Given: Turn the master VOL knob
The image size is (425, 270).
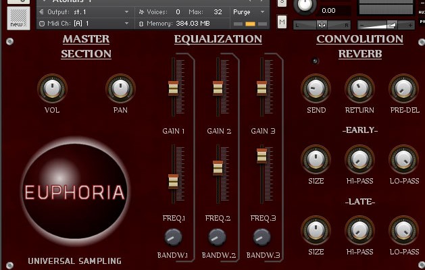Looking at the screenshot, I should point(52,88).
